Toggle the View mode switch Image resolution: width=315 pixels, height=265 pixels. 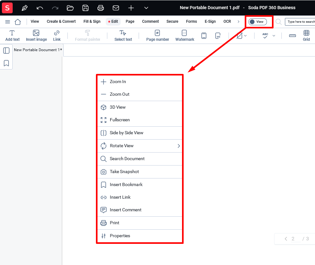click(x=258, y=22)
